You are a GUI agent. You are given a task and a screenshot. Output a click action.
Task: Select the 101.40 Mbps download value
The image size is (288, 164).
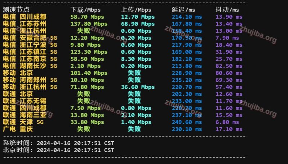[89, 73]
